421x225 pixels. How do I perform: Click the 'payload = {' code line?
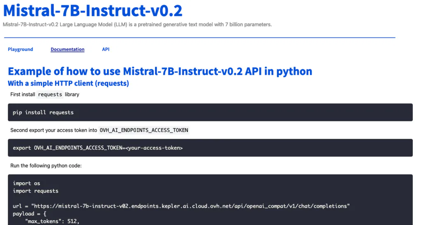pyautogui.click(x=30, y=214)
